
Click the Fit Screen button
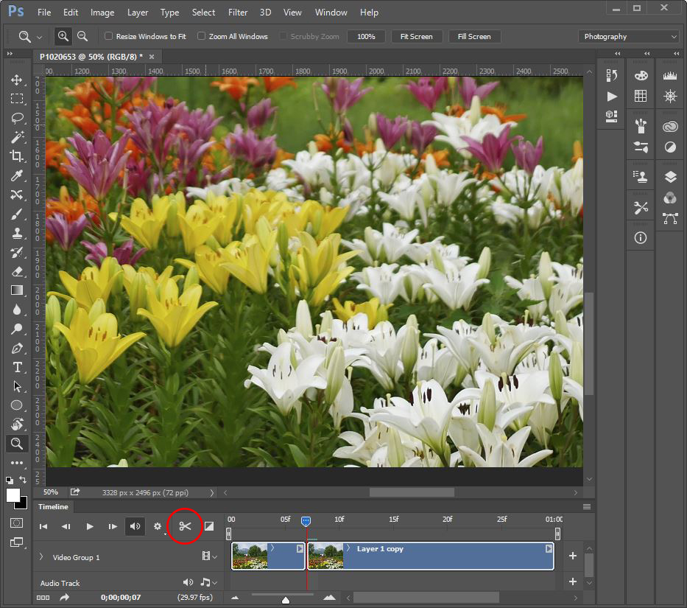point(416,36)
